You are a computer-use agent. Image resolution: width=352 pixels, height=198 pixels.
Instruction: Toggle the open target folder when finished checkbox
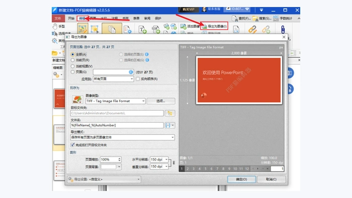click(x=72, y=145)
